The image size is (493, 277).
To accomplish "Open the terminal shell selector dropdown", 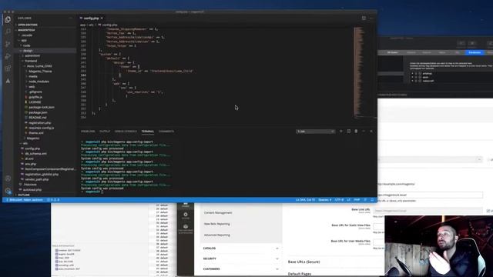I will pyautogui.click(x=315, y=132).
